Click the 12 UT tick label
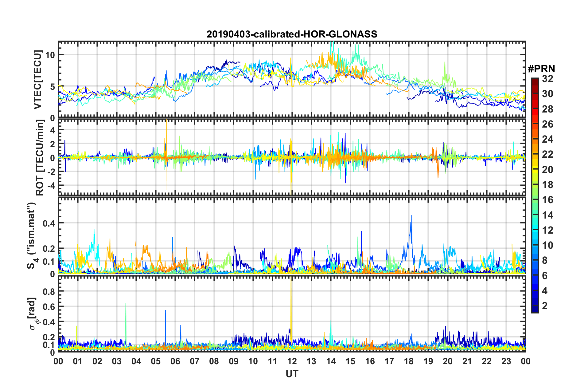 point(292,361)
